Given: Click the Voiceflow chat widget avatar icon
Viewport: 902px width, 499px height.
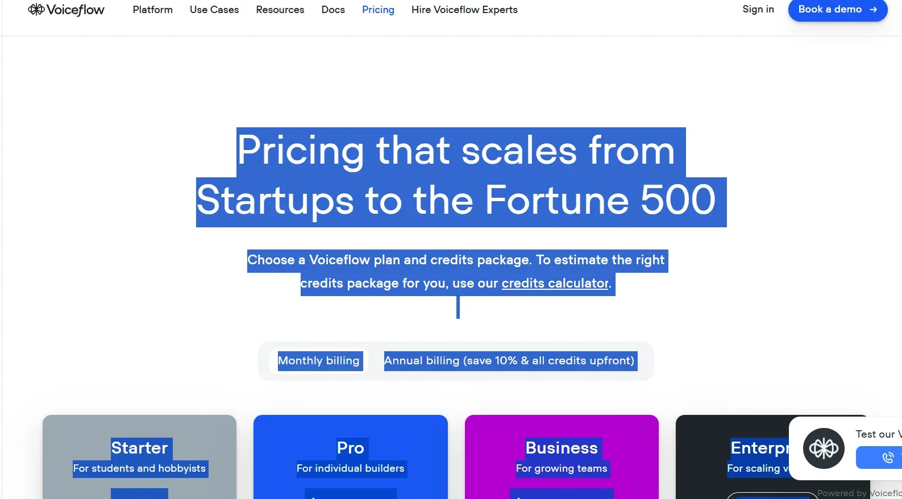Looking at the screenshot, I should pos(824,448).
